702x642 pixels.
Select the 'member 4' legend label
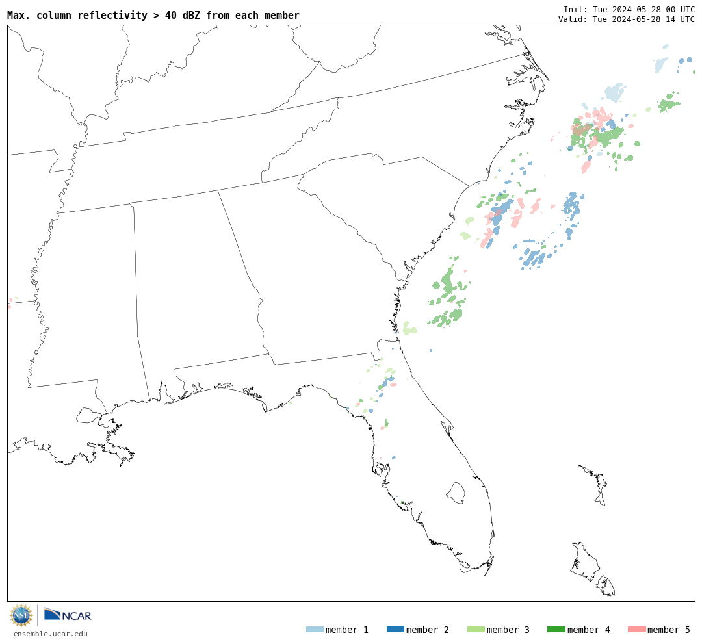click(x=589, y=630)
